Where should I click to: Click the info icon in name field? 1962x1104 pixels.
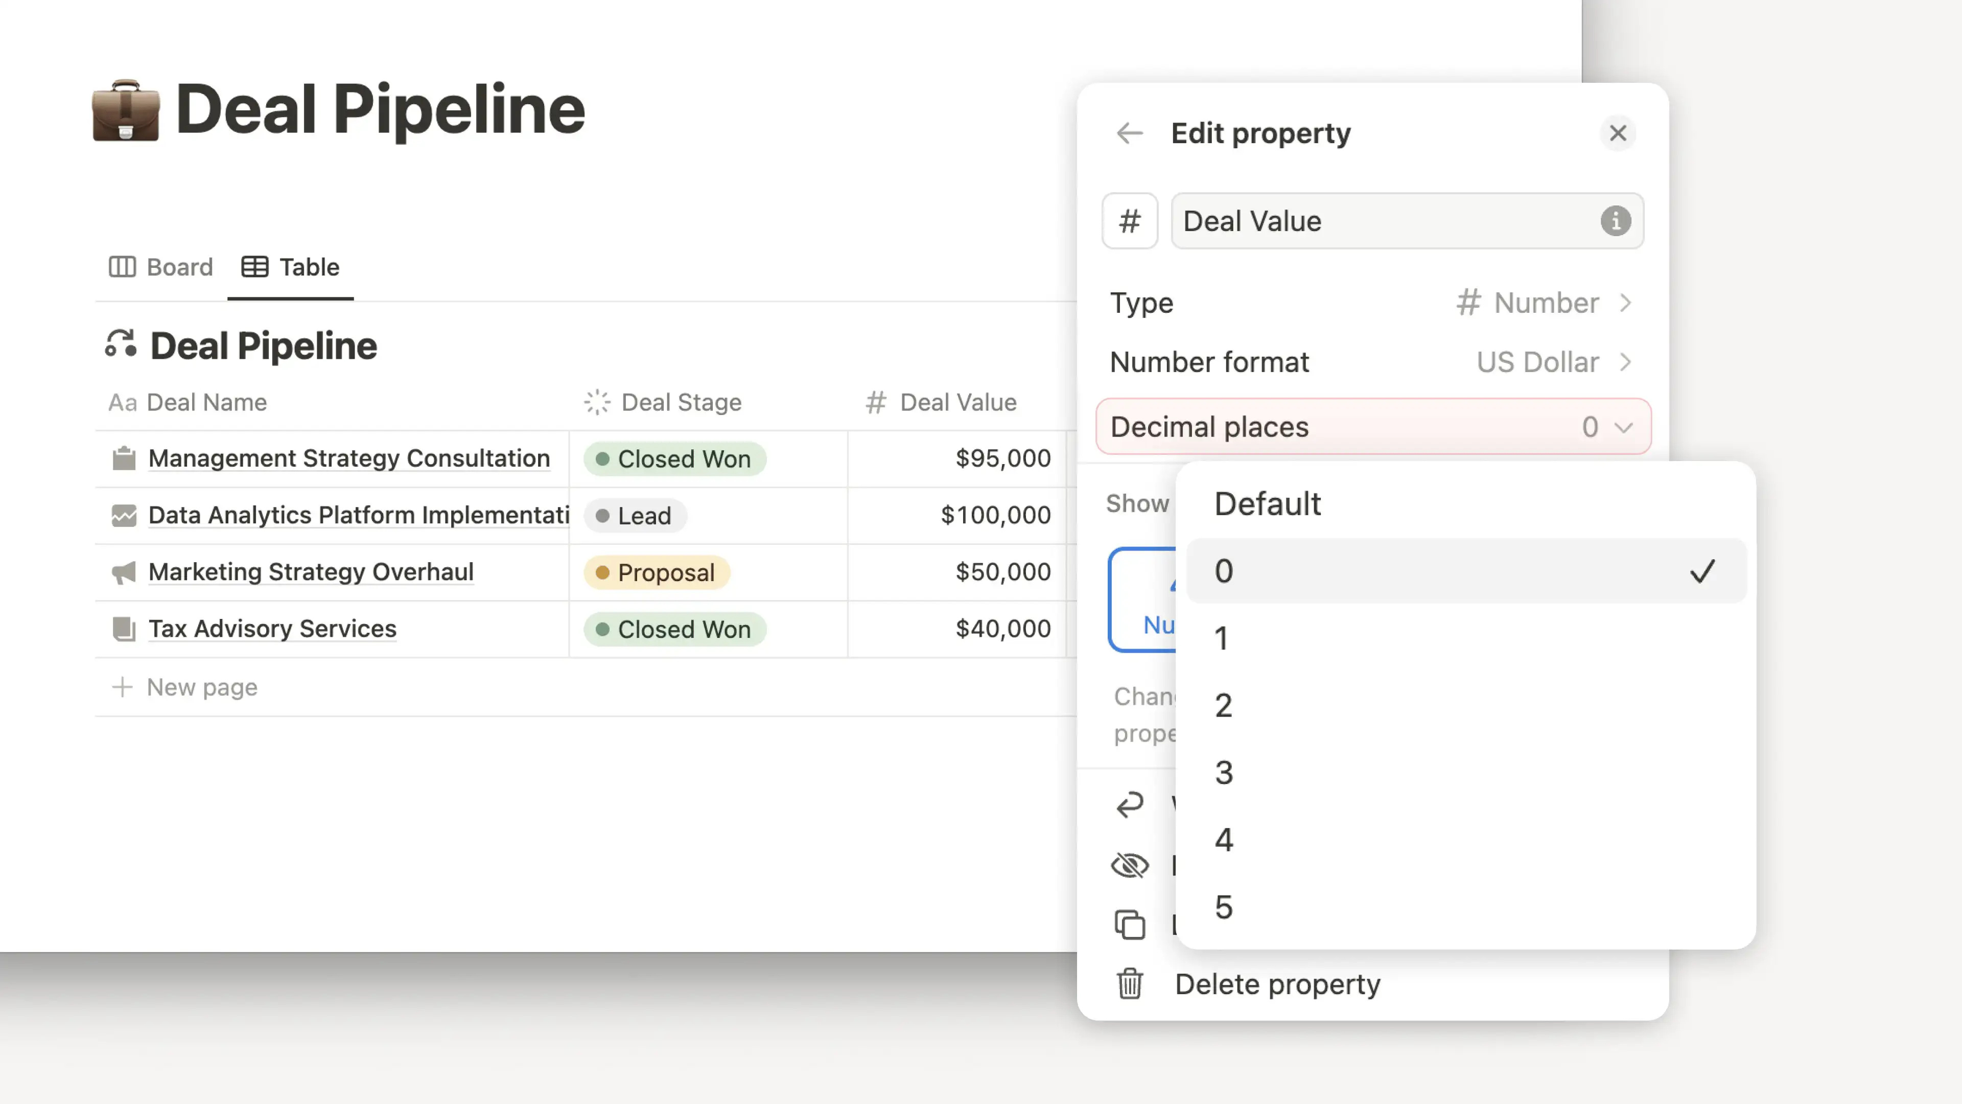tap(1615, 222)
